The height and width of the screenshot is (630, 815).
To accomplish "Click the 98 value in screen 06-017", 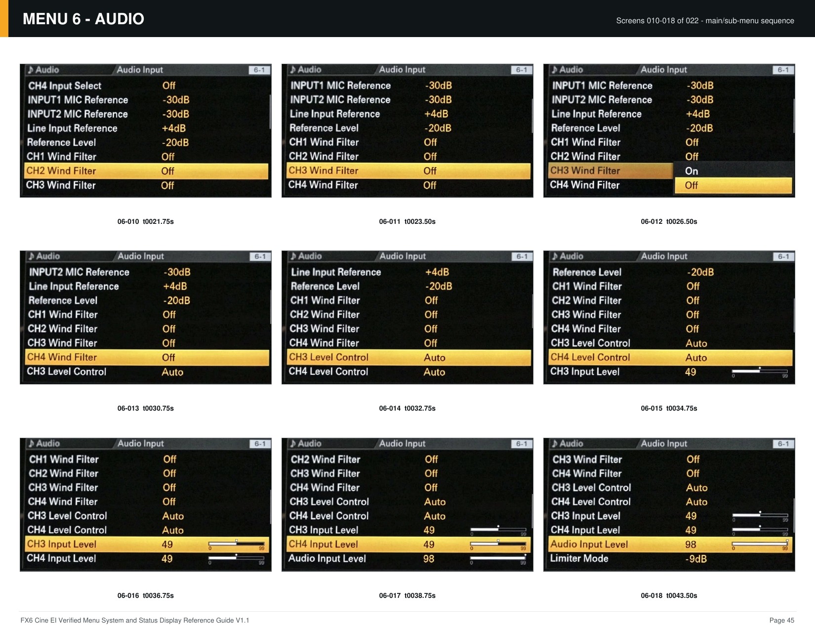I will (429, 559).
